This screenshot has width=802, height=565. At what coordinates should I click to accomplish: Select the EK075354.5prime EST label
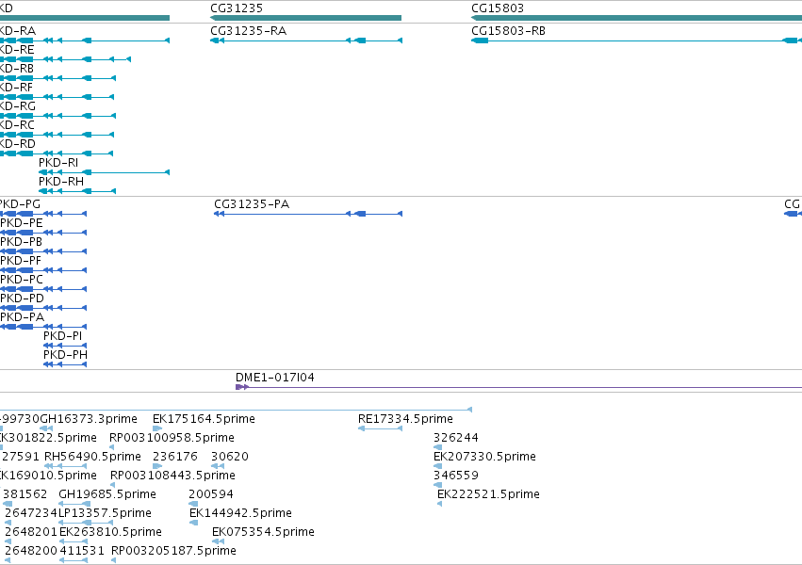click(x=263, y=532)
